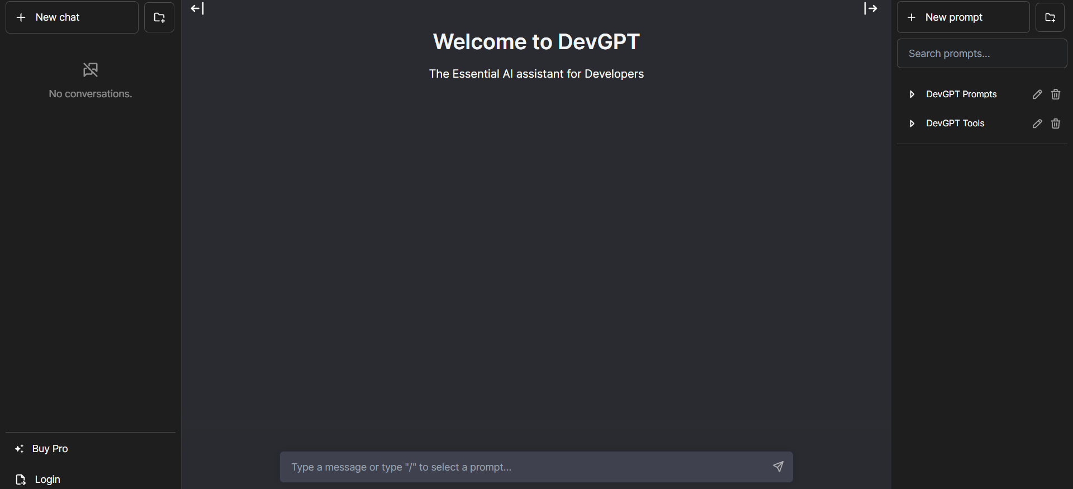
Task: Rename DevGPT Prompts folder pencil icon
Action: pyautogui.click(x=1037, y=94)
